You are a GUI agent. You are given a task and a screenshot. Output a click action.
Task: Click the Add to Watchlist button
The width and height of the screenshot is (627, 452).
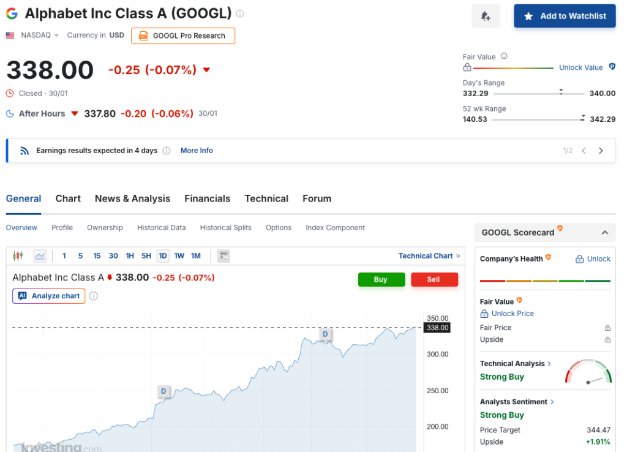point(565,16)
